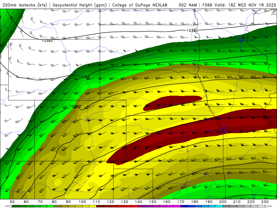Click the '250mb Isotachs (kts)' title text
Image resolution: width=277 pixels, height=208 pixels.
[25, 5]
